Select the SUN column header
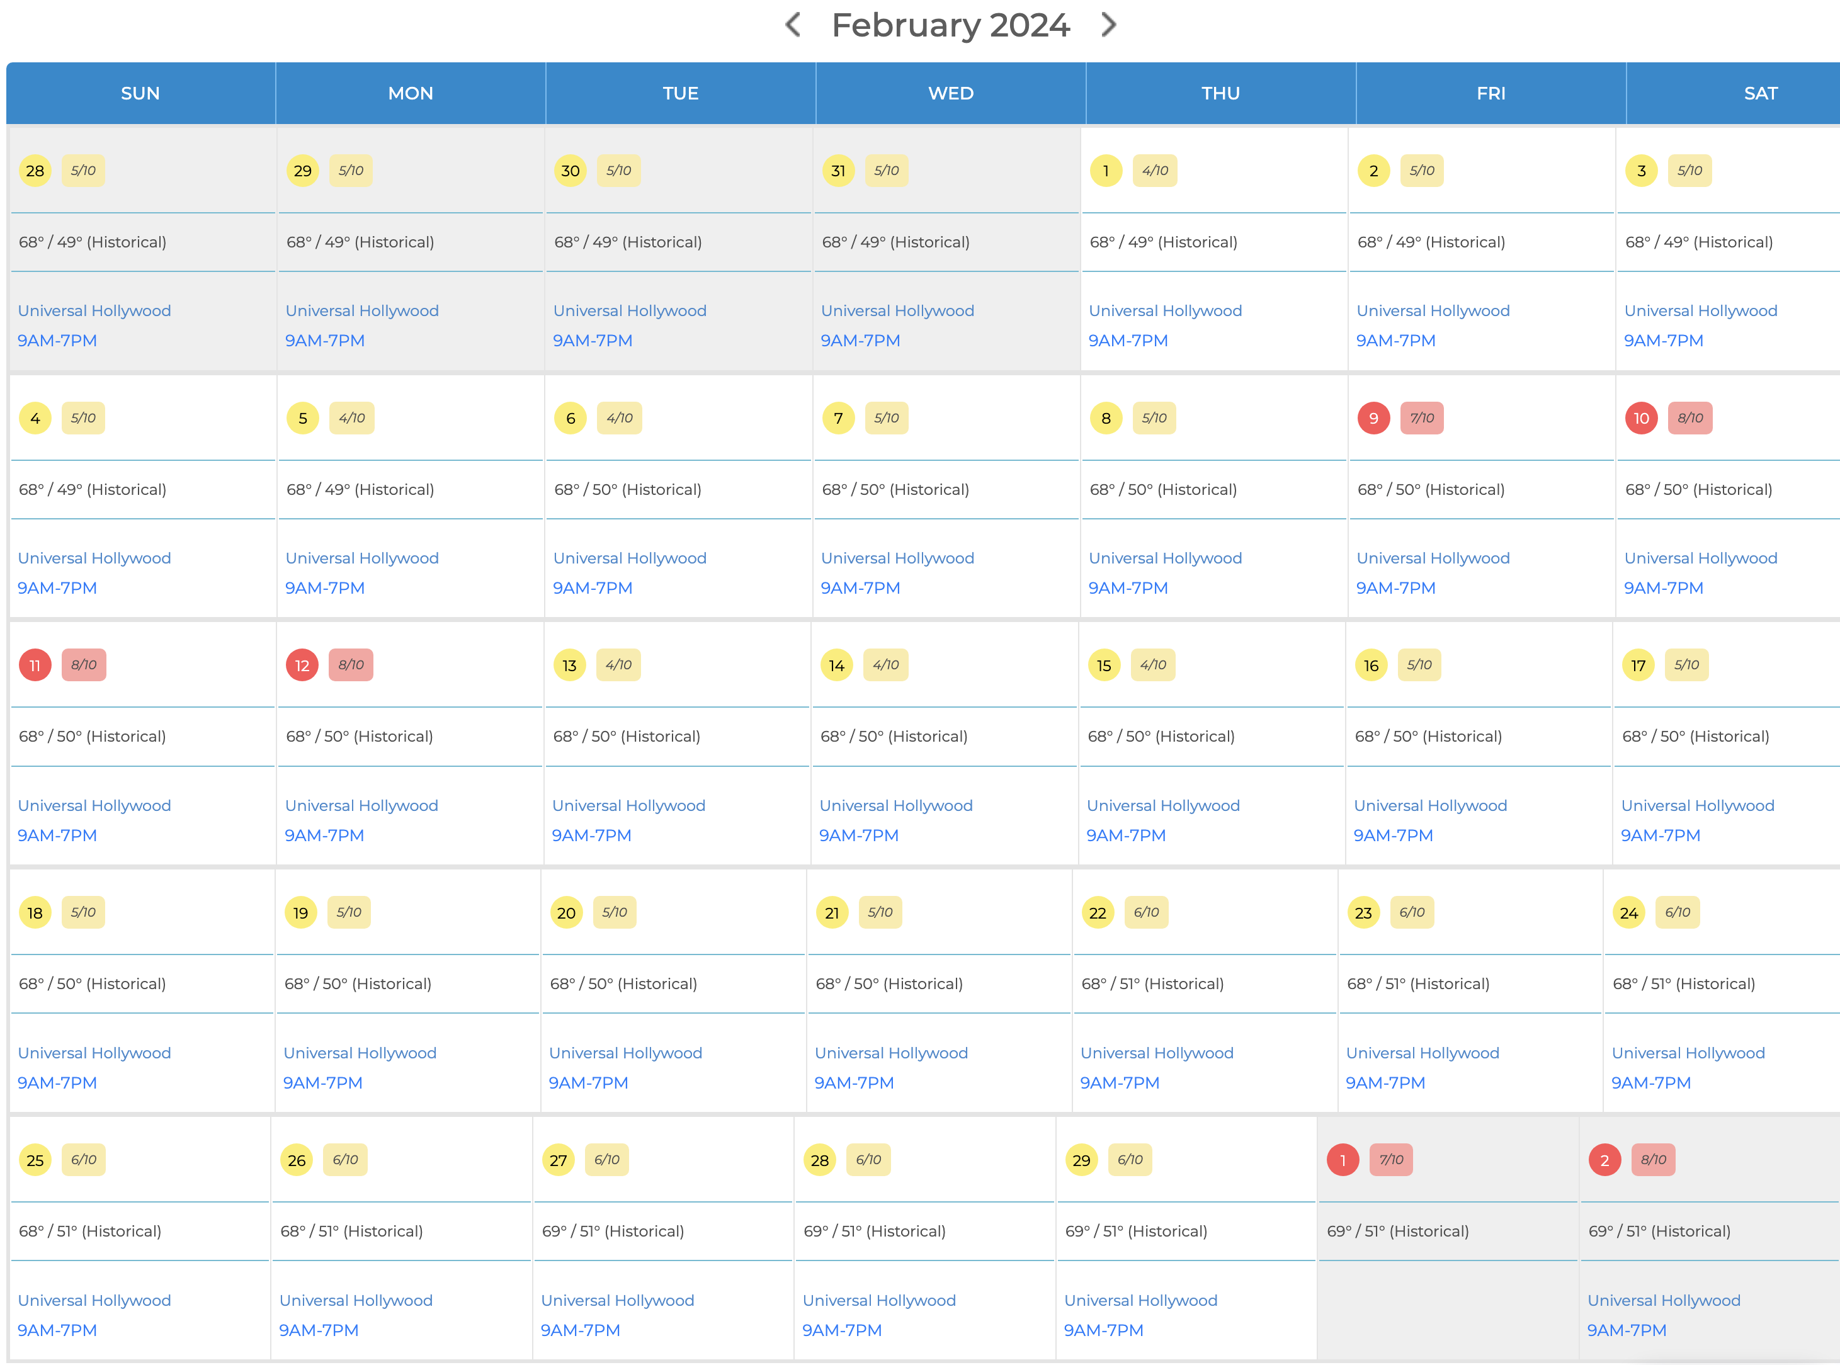Image resolution: width=1840 pixels, height=1365 pixels. point(140,93)
